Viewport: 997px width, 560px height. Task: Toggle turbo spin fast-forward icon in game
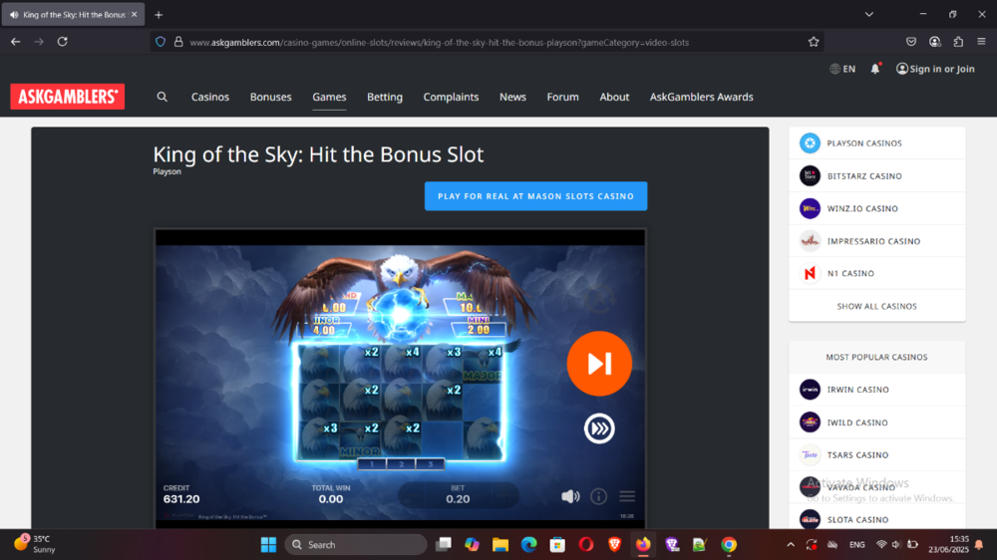coord(599,428)
